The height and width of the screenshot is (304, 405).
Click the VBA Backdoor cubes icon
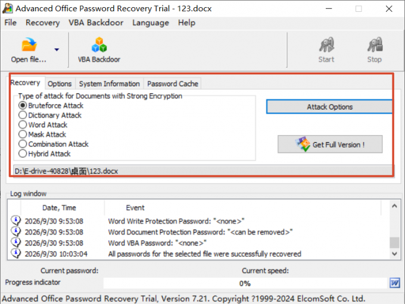[x=99, y=45]
